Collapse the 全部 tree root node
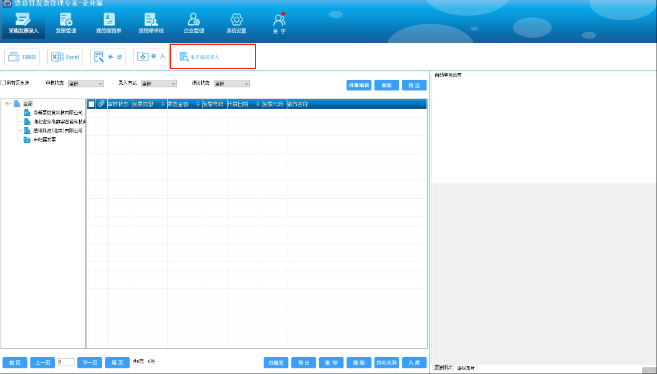 (7, 104)
